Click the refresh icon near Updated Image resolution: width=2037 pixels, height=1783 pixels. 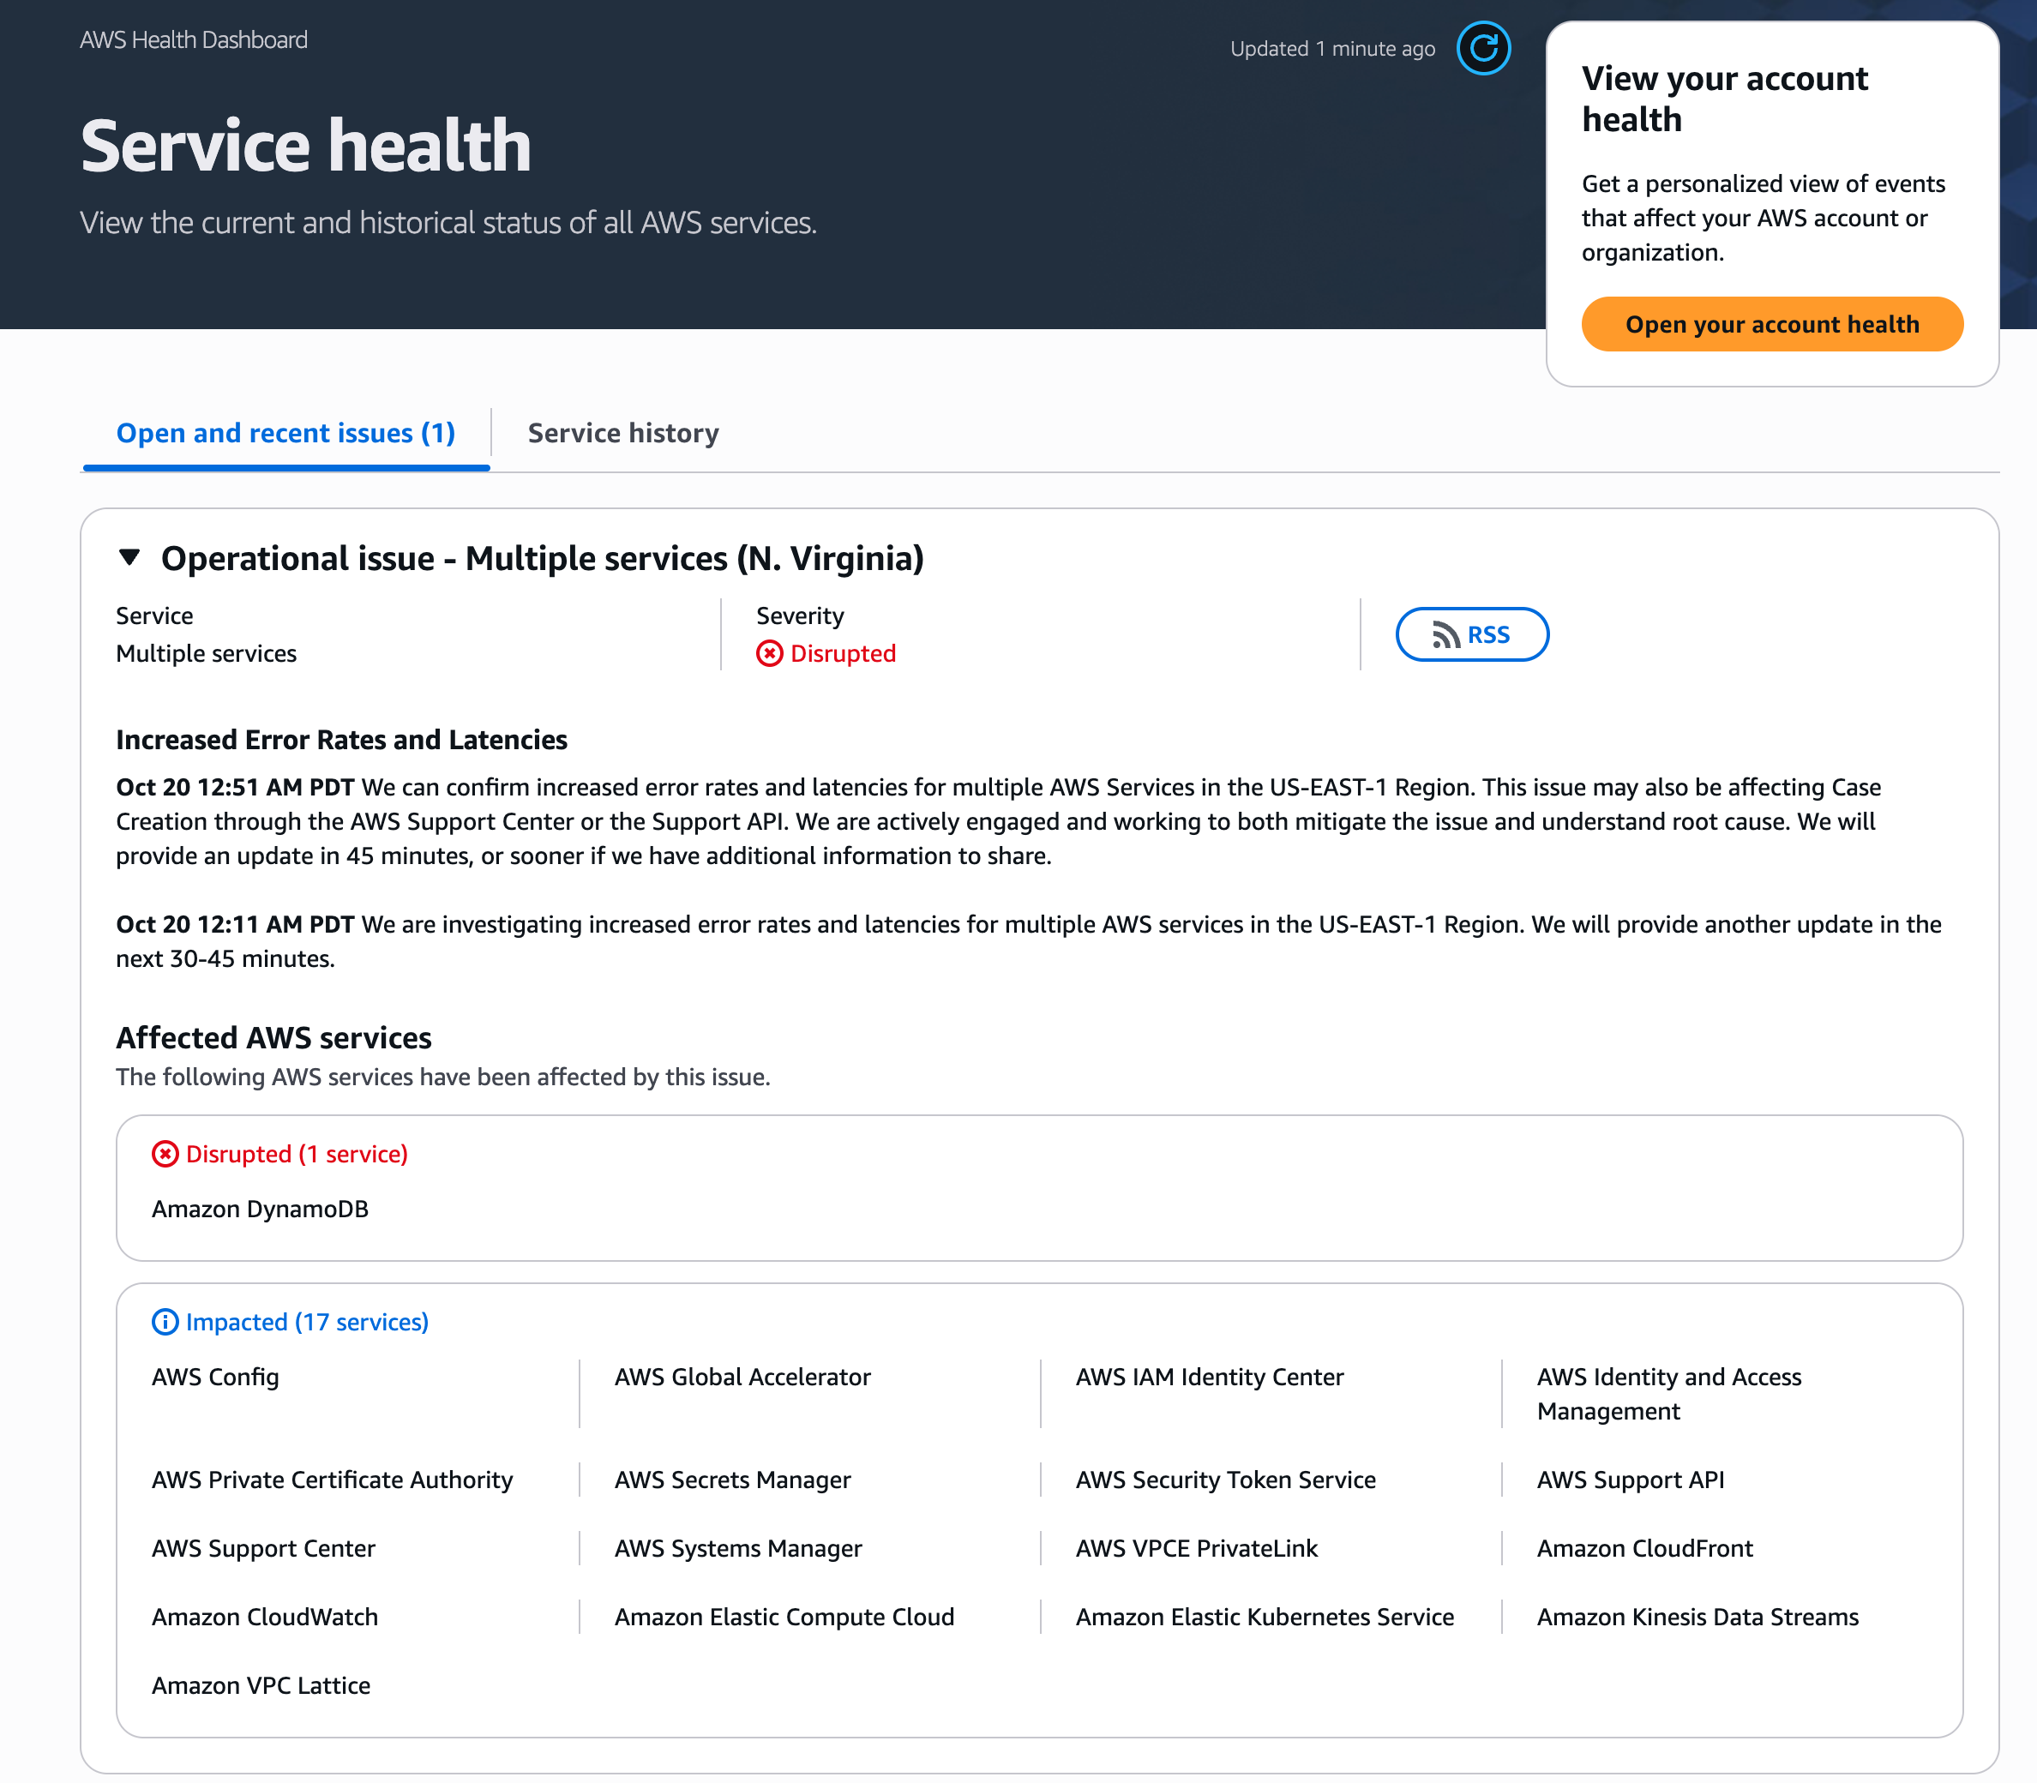[1482, 48]
